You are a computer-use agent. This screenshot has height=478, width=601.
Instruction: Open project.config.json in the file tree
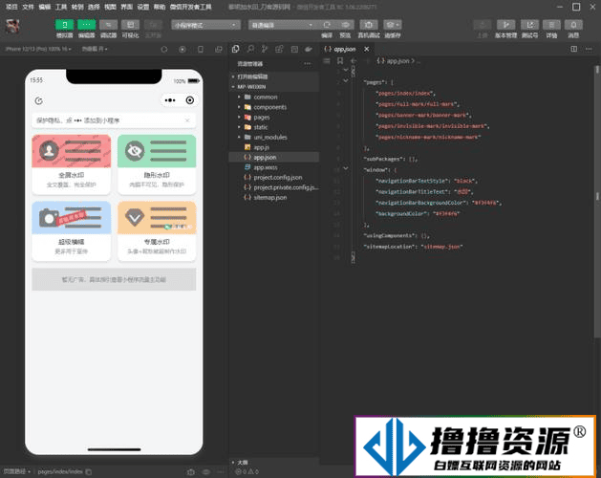point(274,177)
